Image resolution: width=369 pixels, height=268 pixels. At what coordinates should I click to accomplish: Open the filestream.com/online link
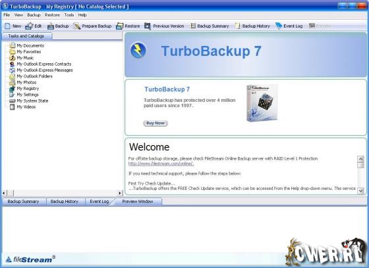161,164
